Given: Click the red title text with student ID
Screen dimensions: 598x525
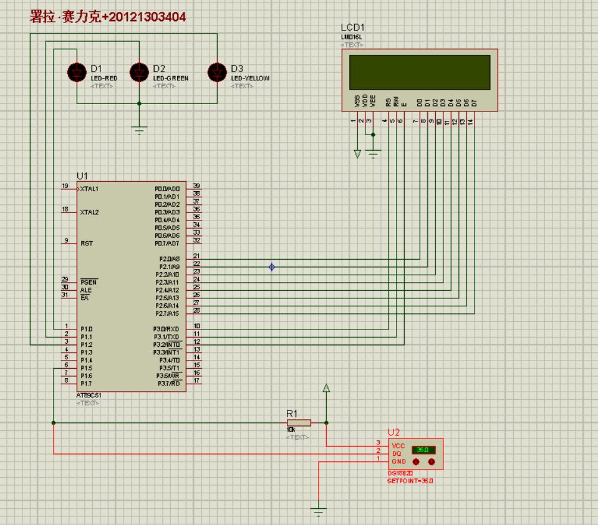Looking at the screenshot, I should 108,17.
